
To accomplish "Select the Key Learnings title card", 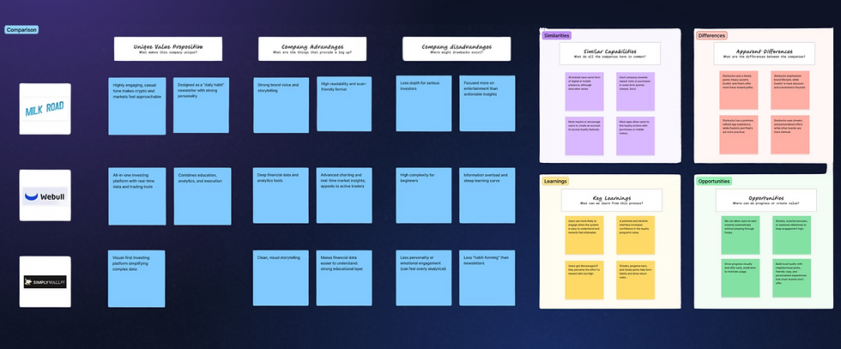I will tap(611, 200).
